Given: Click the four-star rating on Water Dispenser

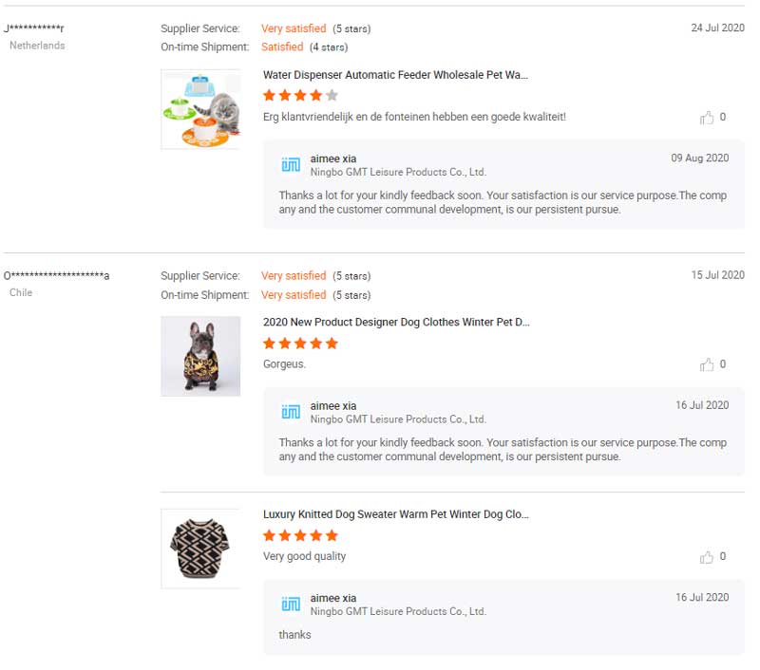Looking at the screenshot, I should point(300,95).
